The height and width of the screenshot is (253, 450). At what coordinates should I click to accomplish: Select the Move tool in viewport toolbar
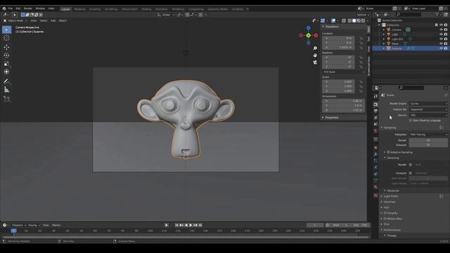pyautogui.click(x=6, y=47)
